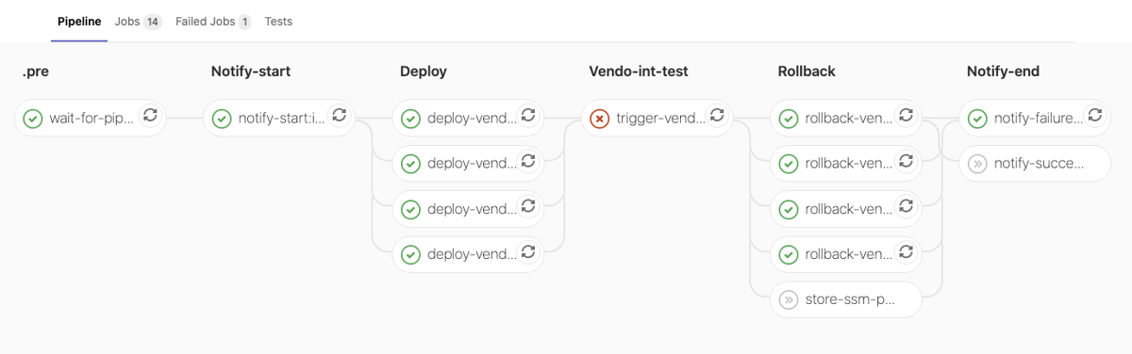The height and width of the screenshot is (354, 1132).
Task: Retry the fourth rollback-ven job
Action: [x=906, y=251]
